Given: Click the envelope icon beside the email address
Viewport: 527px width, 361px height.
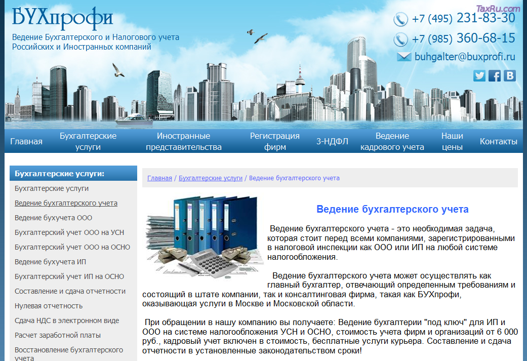Looking at the screenshot, I should [404, 57].
